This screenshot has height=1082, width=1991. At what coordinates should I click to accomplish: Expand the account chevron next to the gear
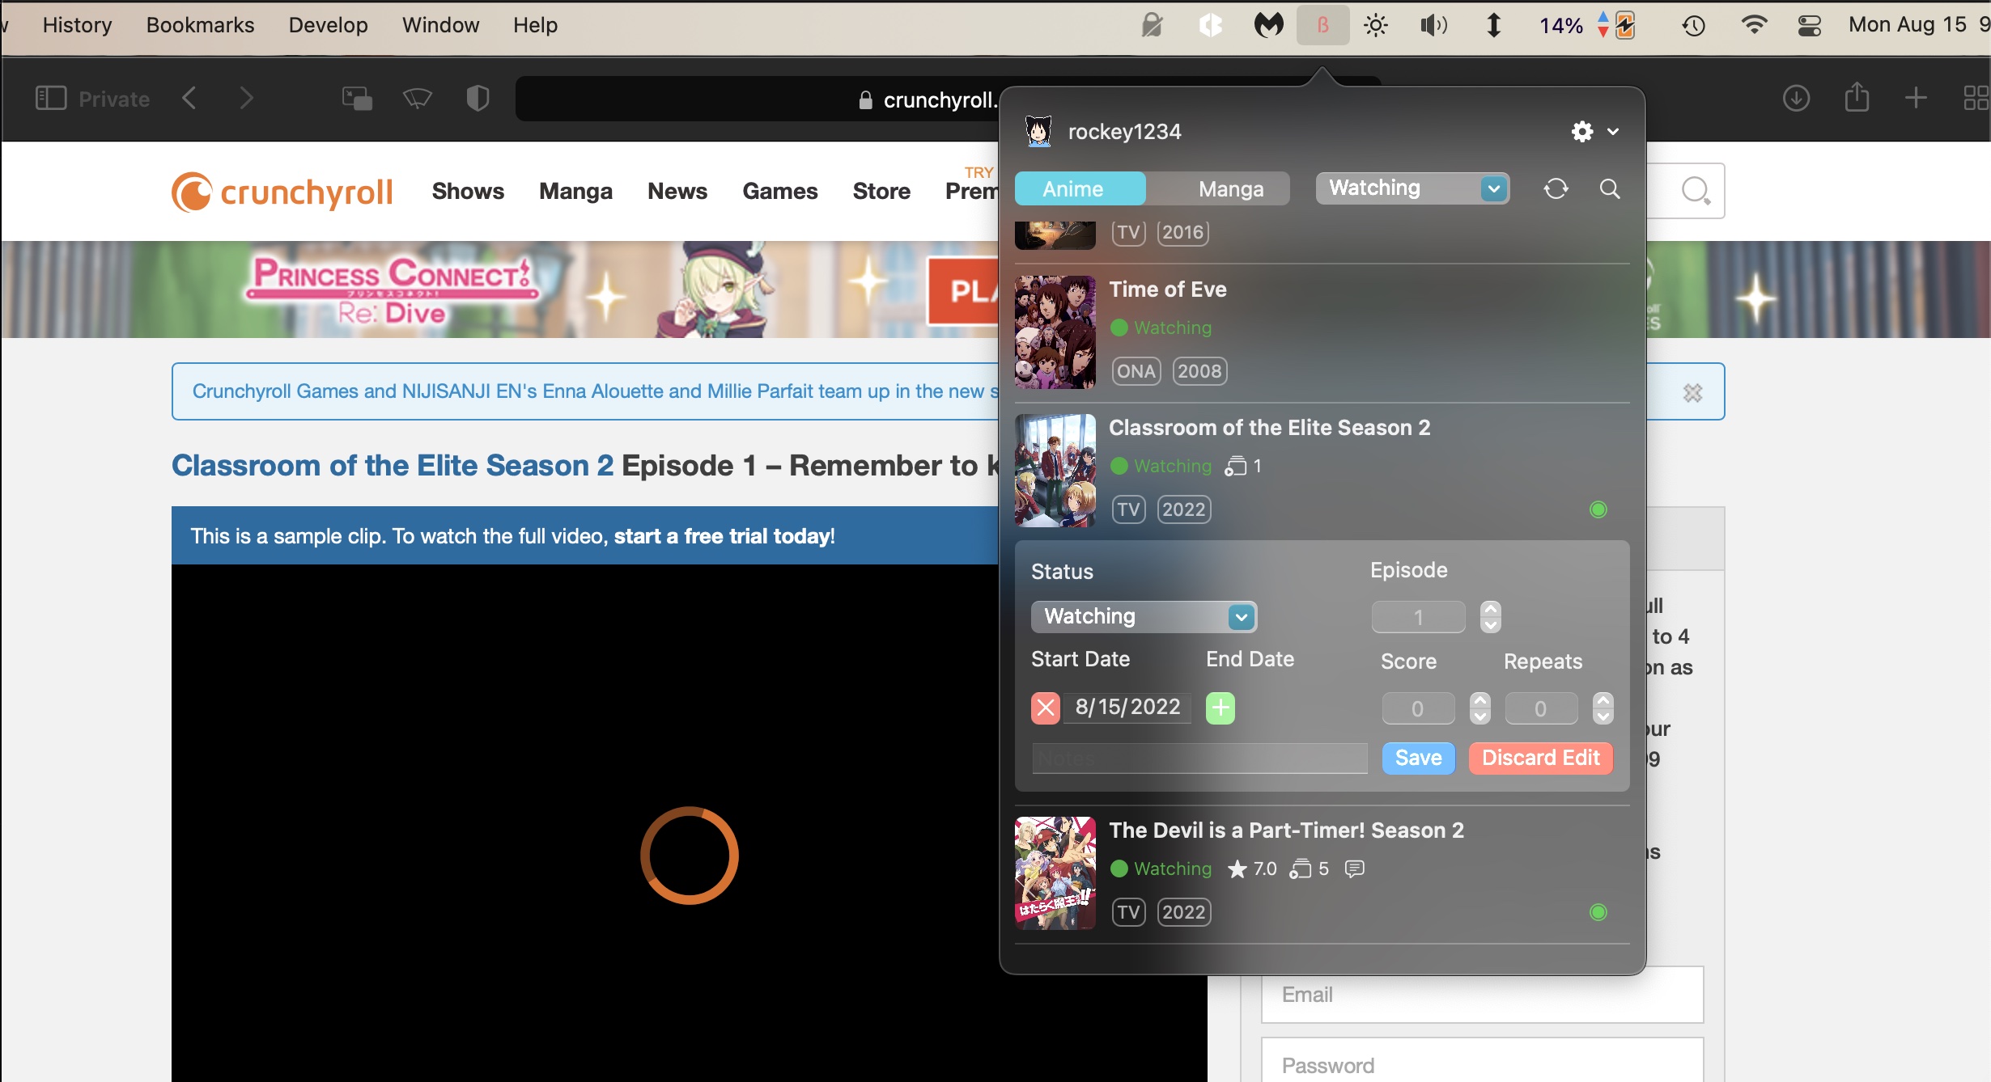pos(1614,131)
